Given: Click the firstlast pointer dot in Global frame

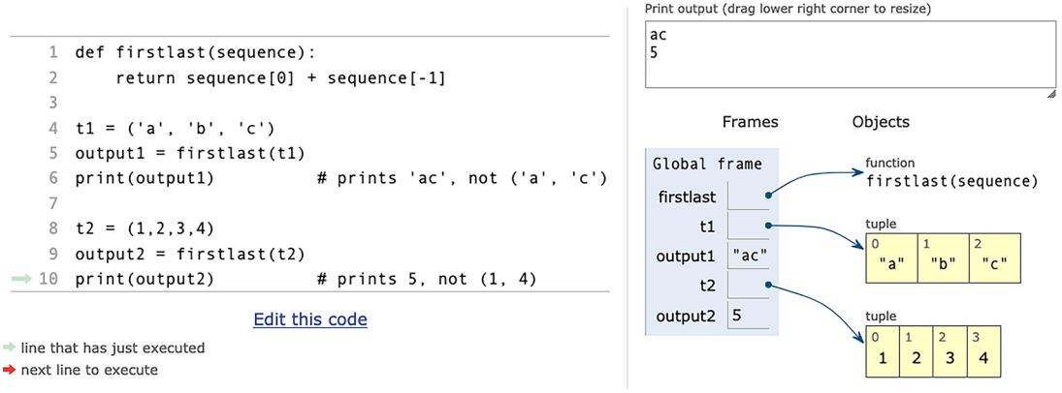Looking at the screenshot, I should (x=767, y=196).
